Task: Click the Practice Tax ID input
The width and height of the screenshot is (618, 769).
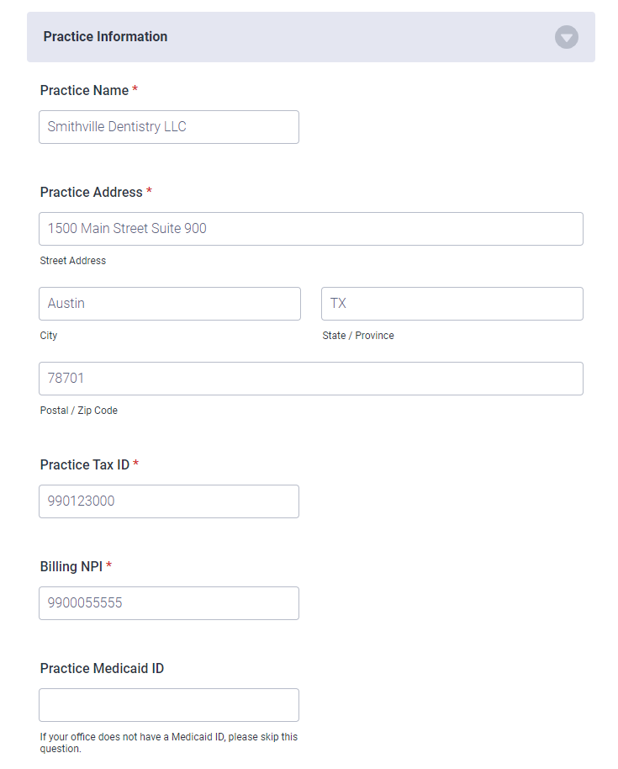Action: 169,501
